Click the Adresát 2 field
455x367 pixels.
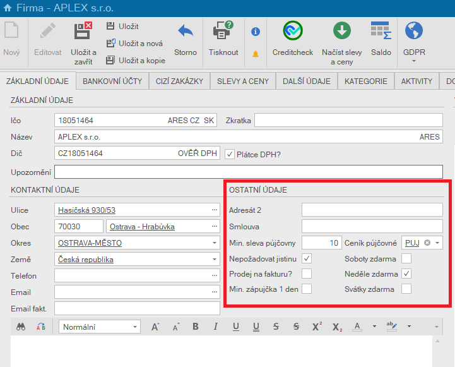pos(372,210)
